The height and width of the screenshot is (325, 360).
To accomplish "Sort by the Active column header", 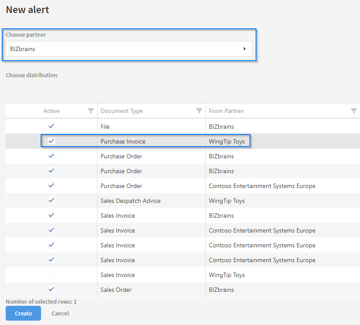I will (52, 111).
